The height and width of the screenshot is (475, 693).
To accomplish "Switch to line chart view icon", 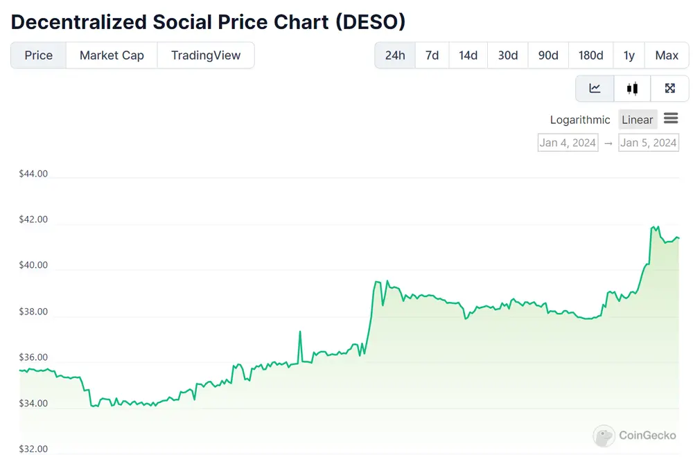I will (595, 88).
